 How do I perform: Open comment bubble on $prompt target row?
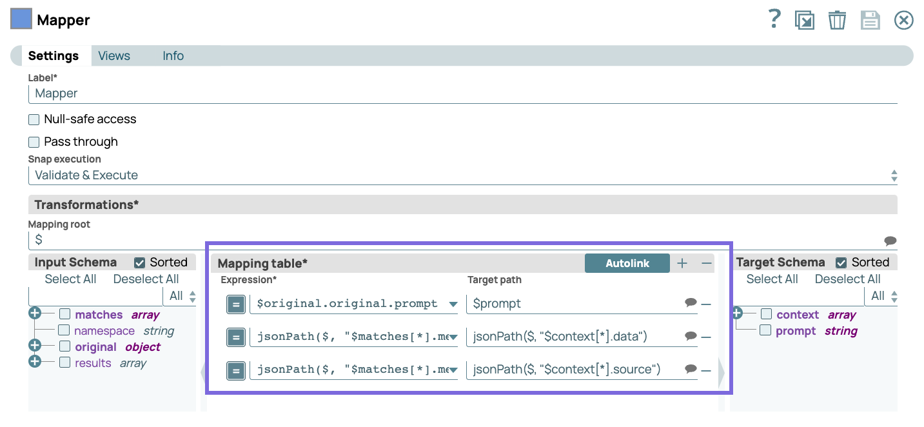tap(691, 303)
